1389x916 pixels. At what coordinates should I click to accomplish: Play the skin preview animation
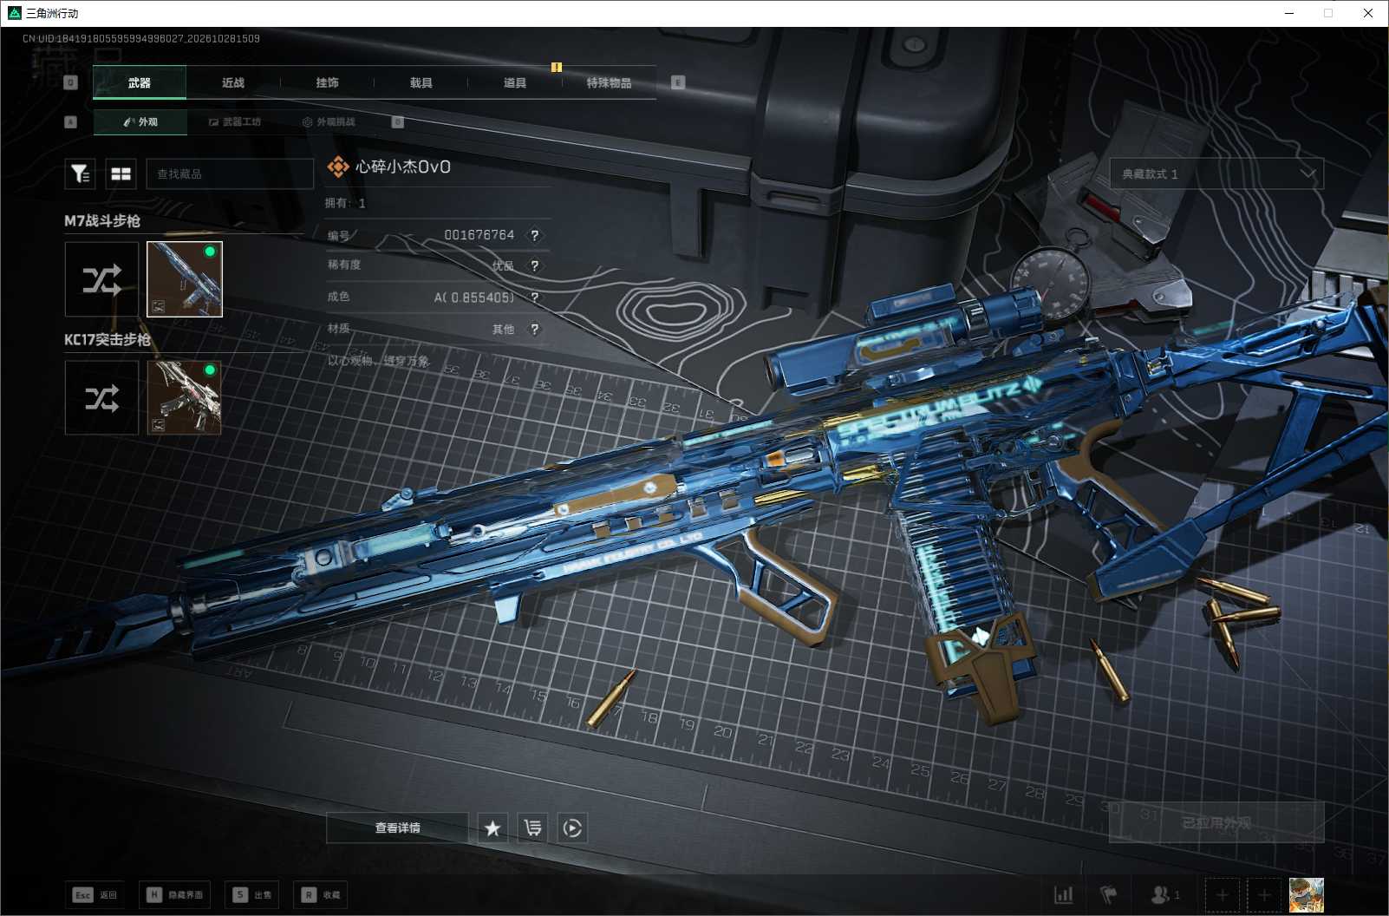click(572, 828)
